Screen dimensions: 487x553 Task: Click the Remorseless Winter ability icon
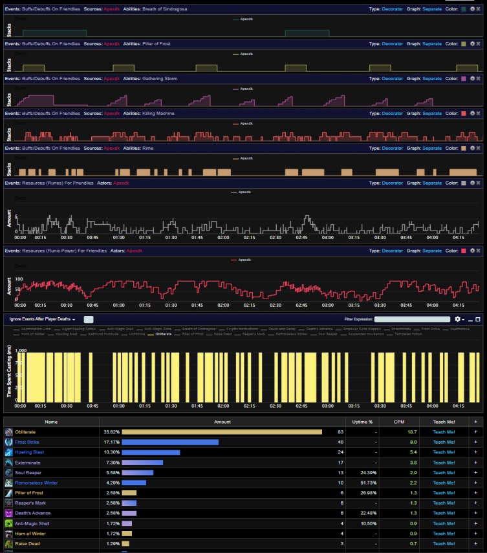[9, 483]
